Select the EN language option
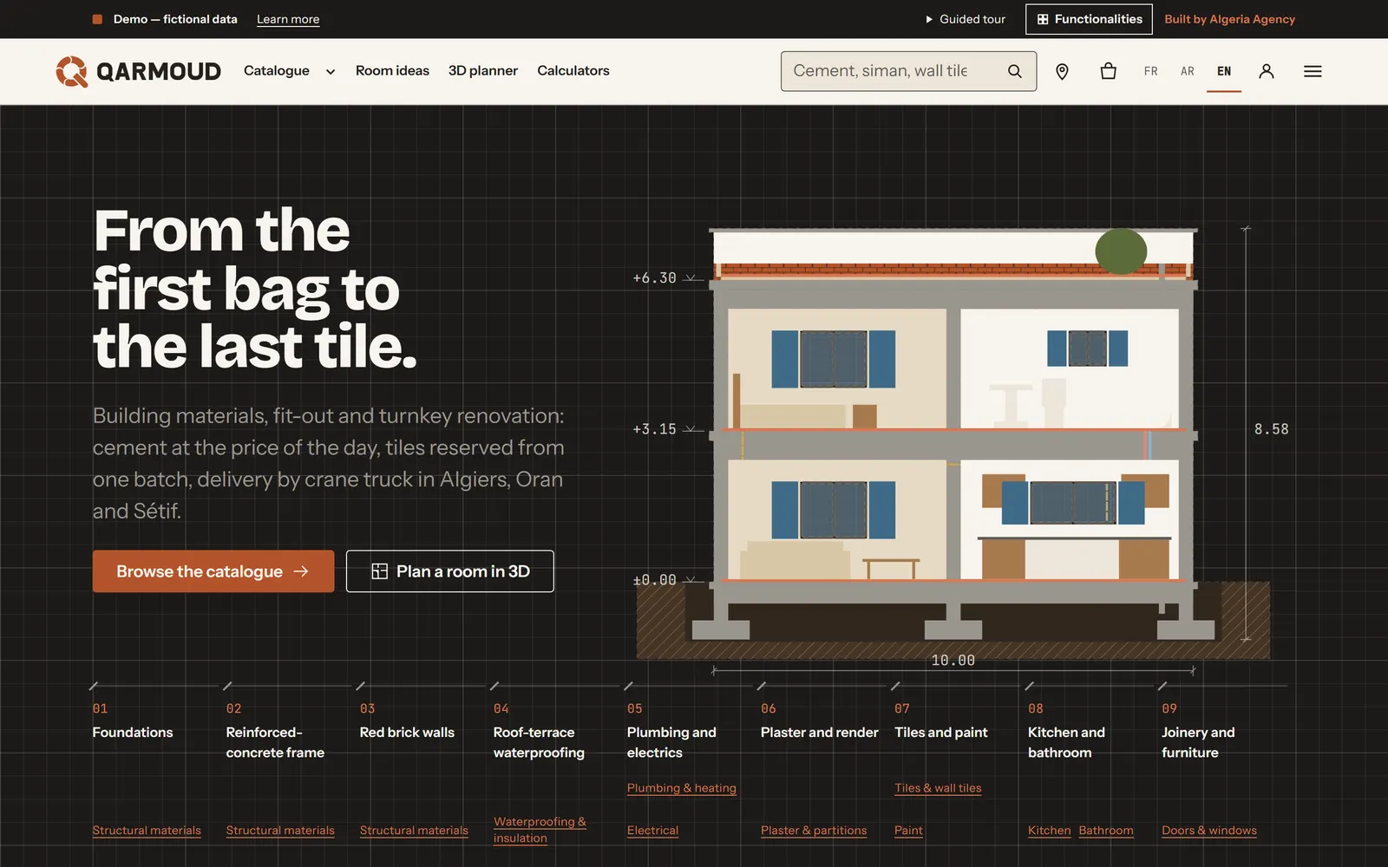This screenshot has height=867, width=1388. click(1224, 71)
